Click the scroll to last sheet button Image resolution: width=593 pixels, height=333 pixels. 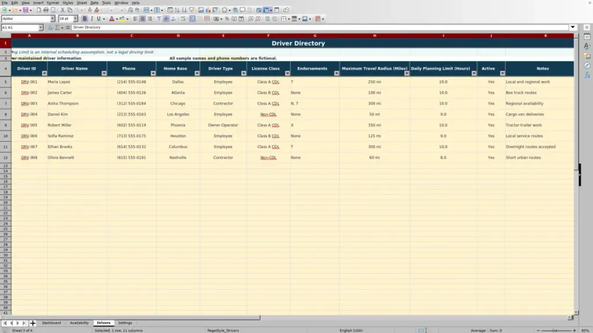click(x=24, y=323)
